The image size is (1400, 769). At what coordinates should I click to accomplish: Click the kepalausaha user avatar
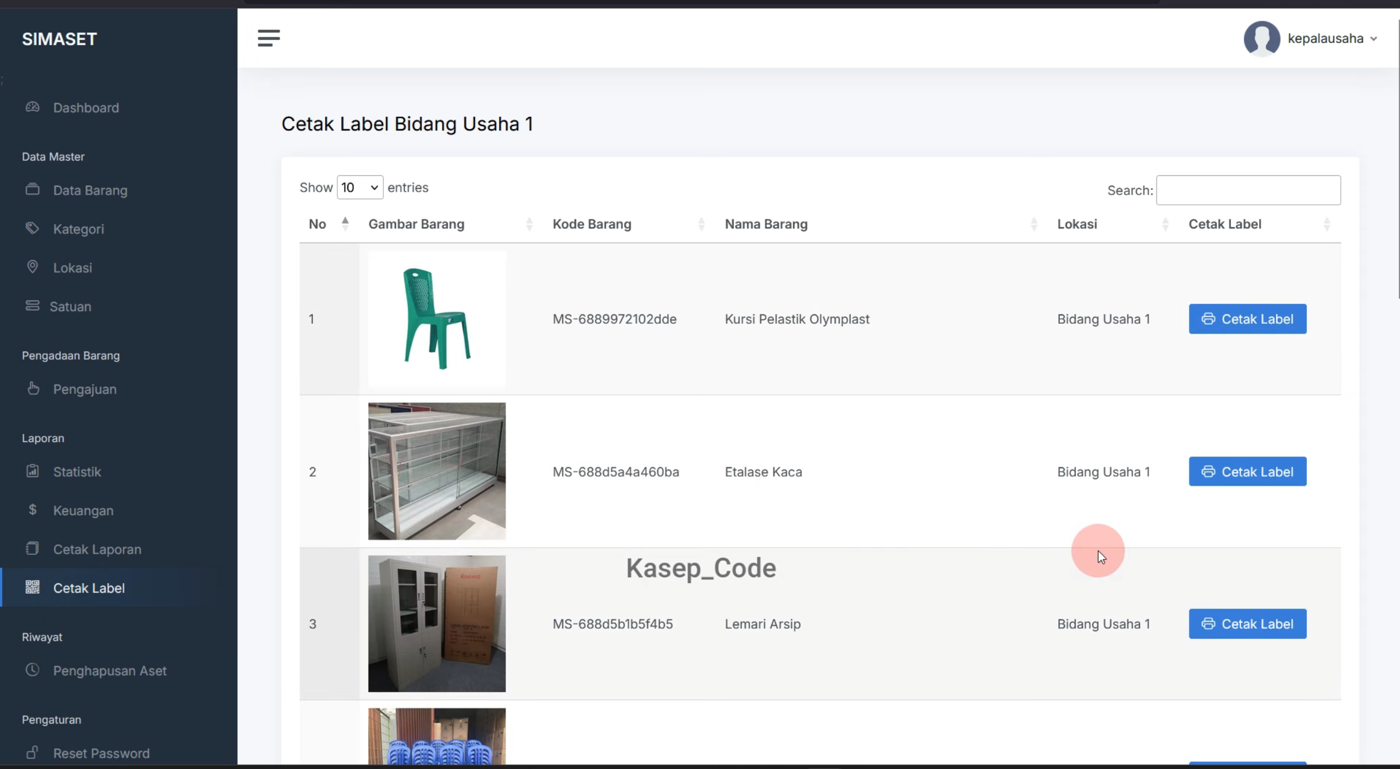pos(1262,38)
